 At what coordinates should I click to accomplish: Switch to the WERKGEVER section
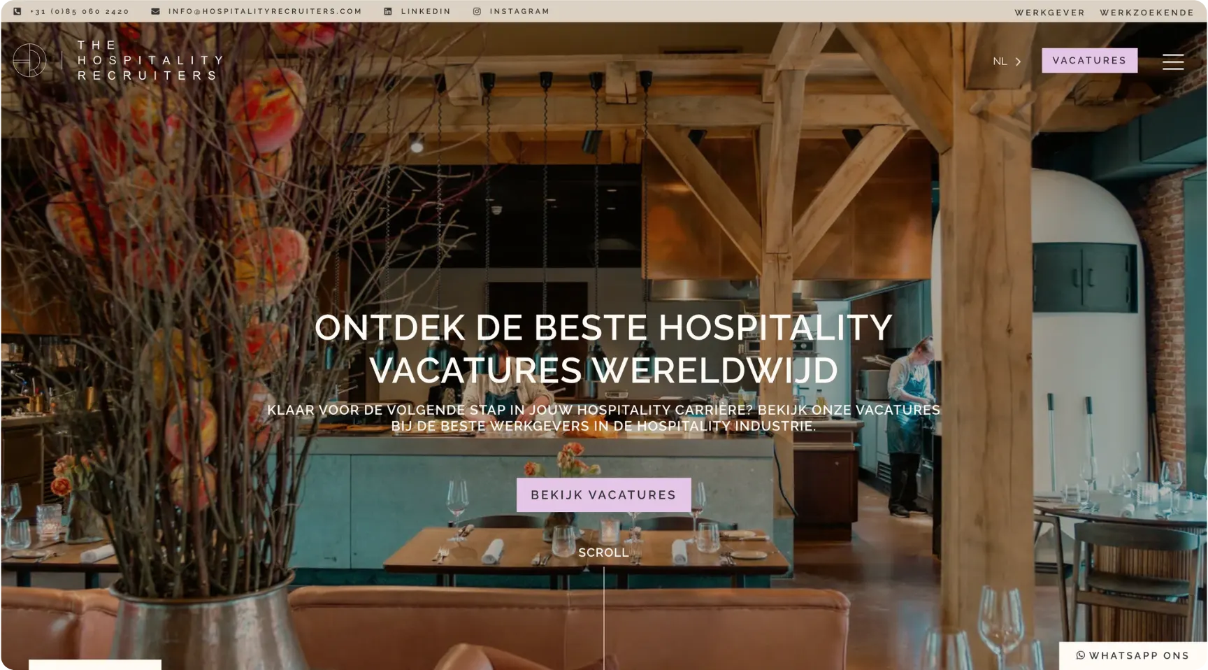tap(1049, 13)
